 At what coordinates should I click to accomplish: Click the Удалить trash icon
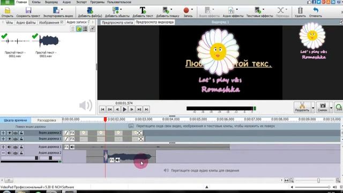point(300,10)
